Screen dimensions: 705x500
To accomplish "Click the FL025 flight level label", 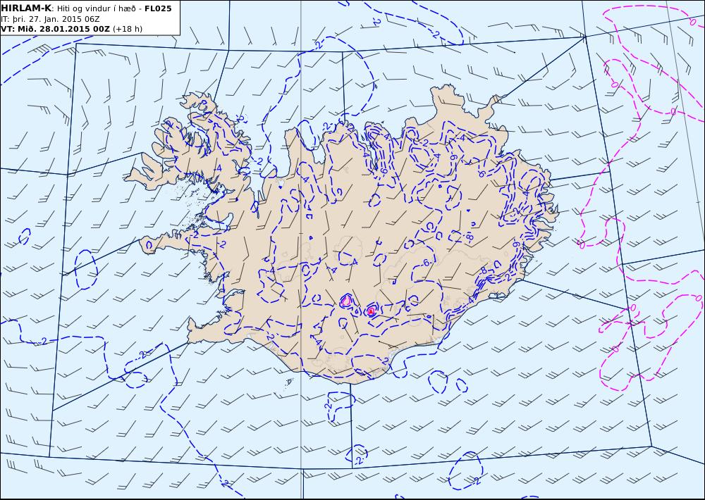I will tap(158, 8).
